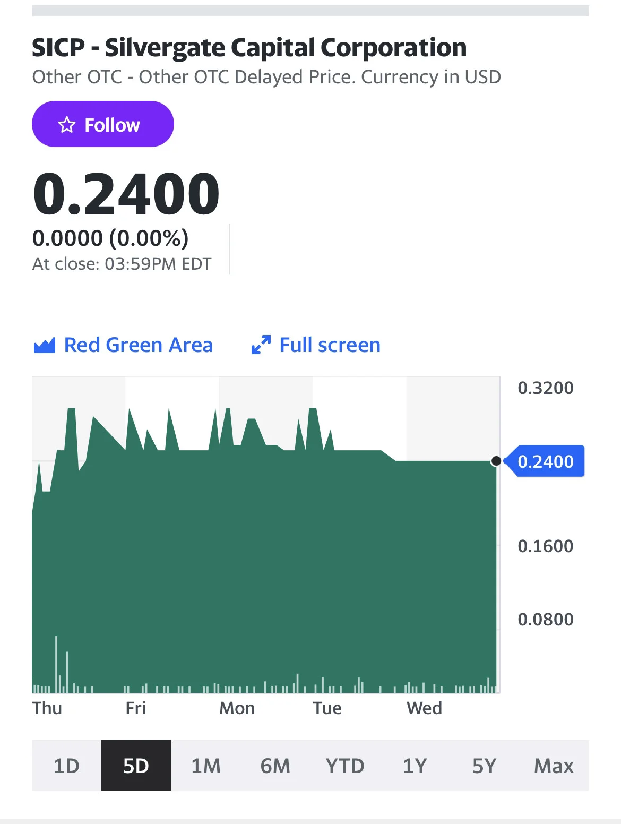621x824 pixels.
Task: Show the 1Y chart range
Action: (x=415, y=766)
